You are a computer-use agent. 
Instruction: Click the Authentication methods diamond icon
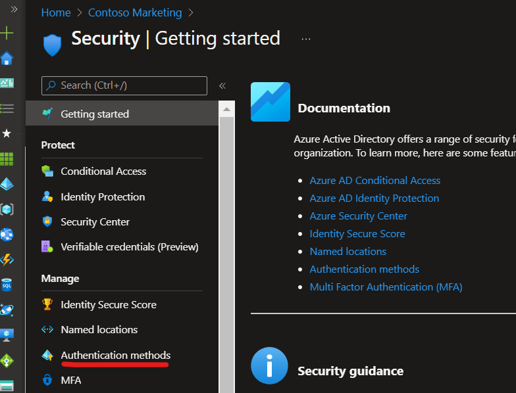(47, 355)
